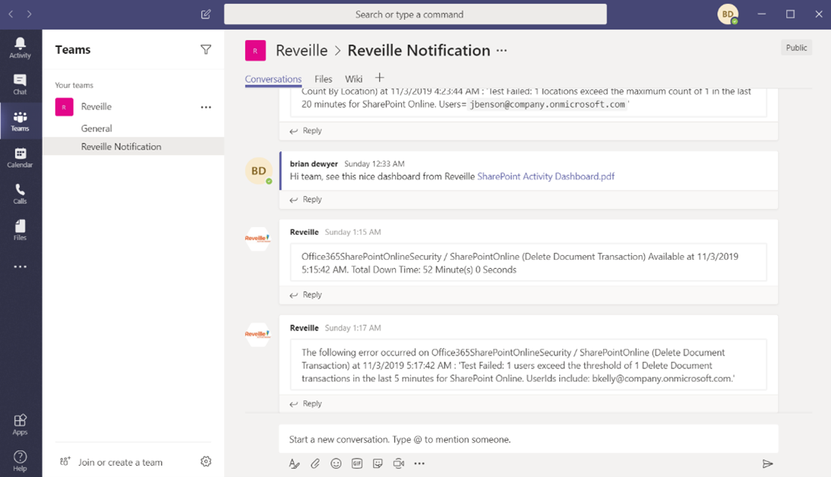831x477 pixels.
Task: Open channel options next to Reveille Notification
Action: point(501,51)
